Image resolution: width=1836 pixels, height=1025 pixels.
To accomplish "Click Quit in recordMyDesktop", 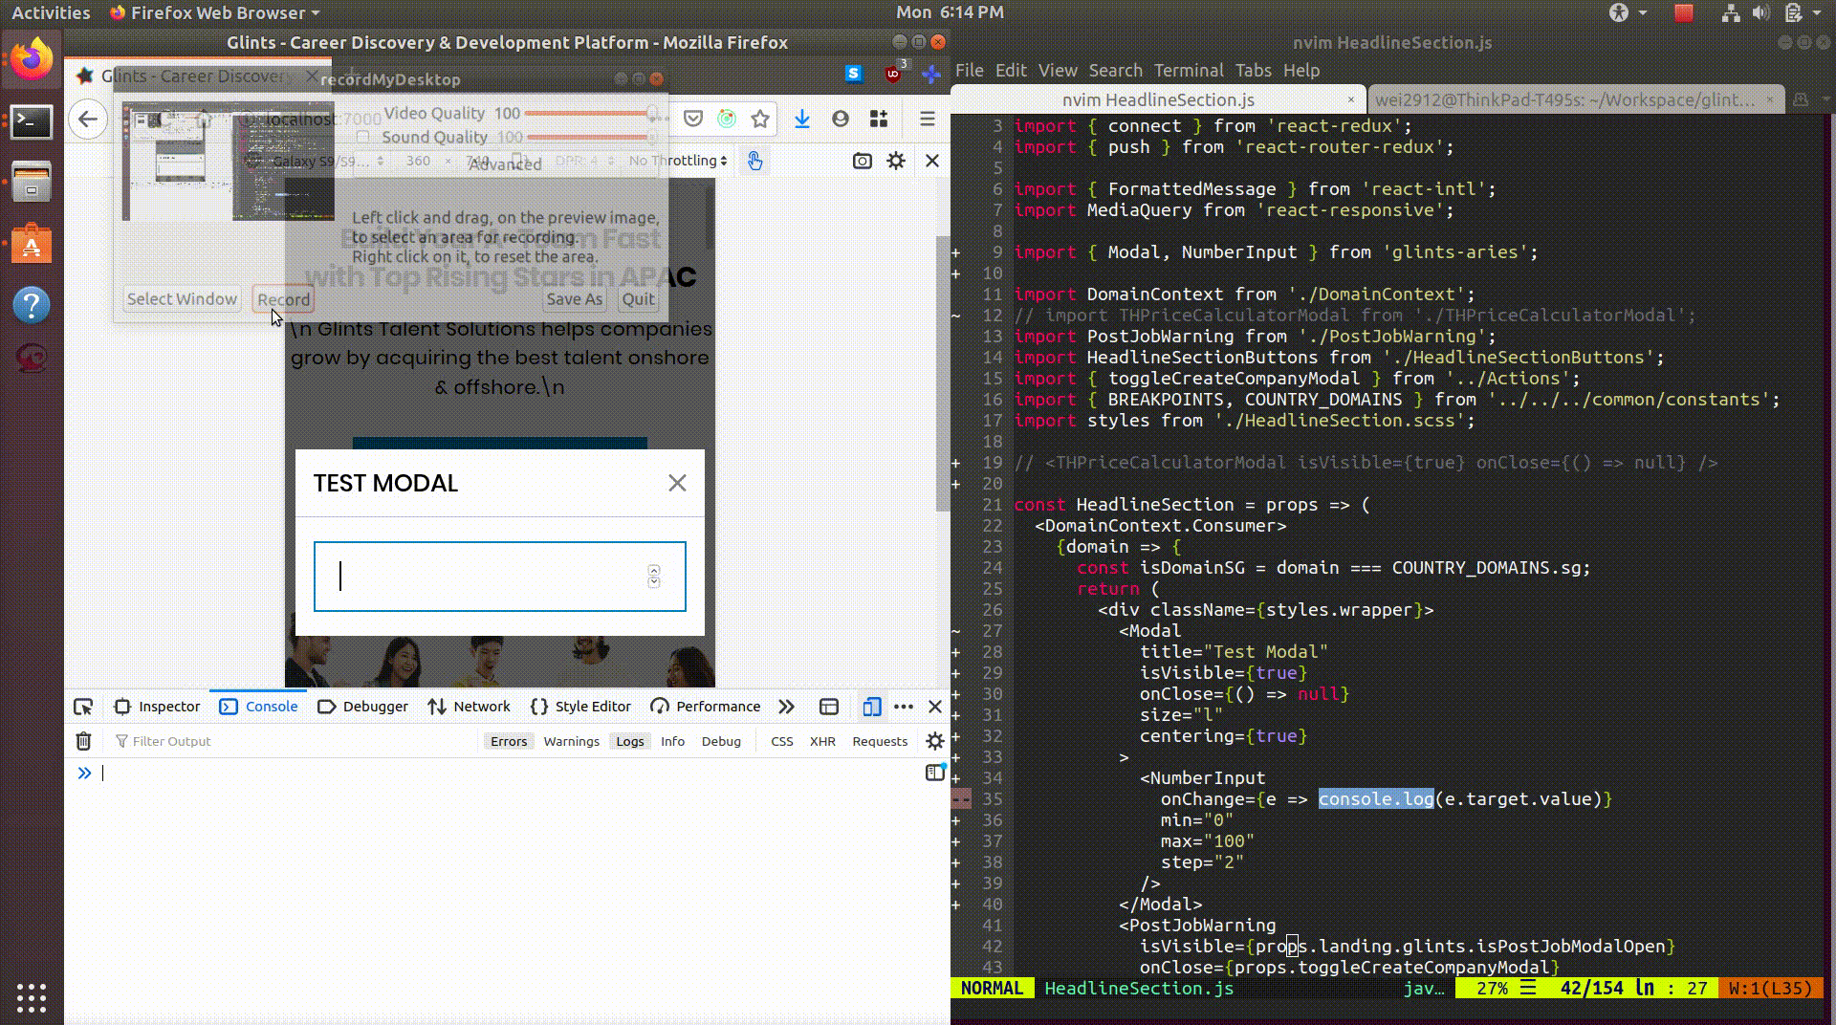I will tap(639, 299).
